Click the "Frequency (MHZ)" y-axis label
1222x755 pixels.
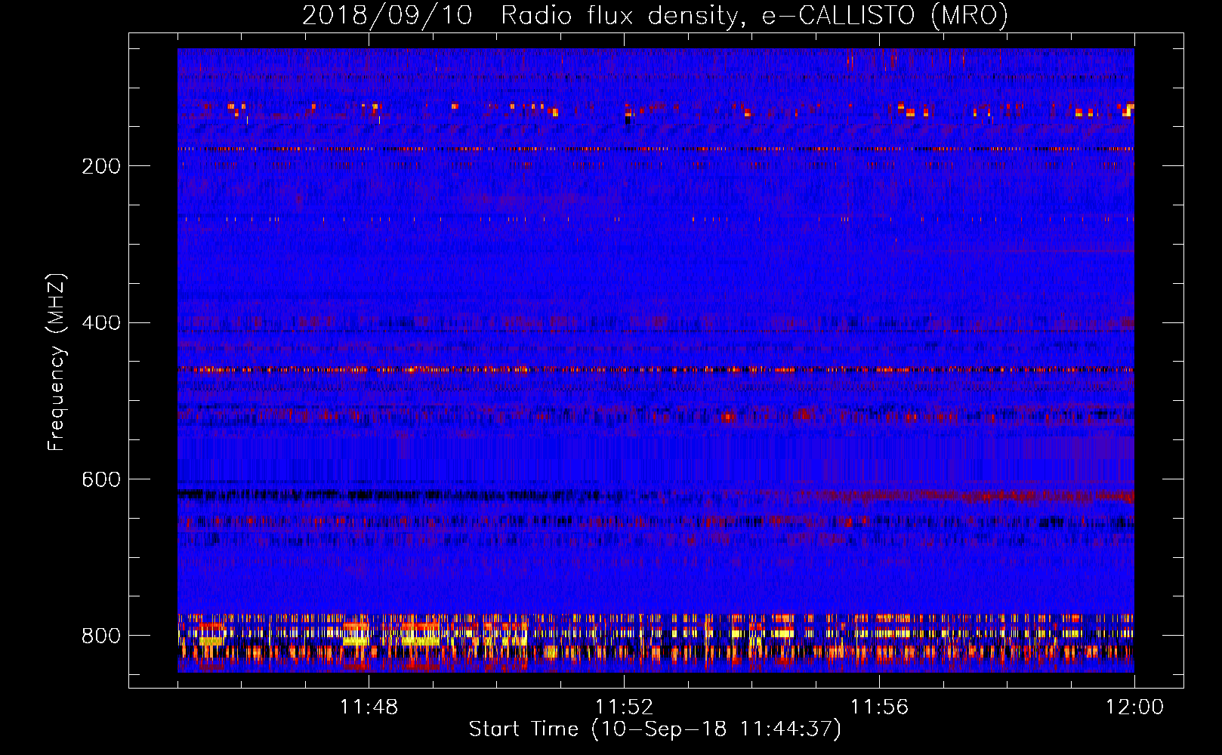coord(57,362)
